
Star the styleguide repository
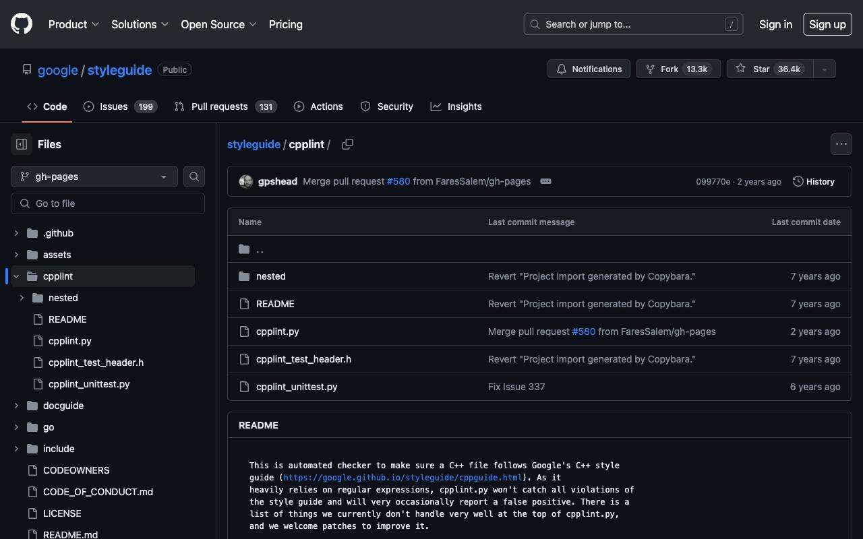click(769, 69)
